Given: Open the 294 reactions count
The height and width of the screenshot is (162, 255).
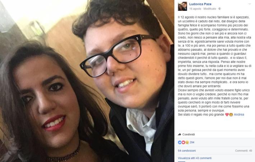Looking at the screenshot, I should coord(192,142).
